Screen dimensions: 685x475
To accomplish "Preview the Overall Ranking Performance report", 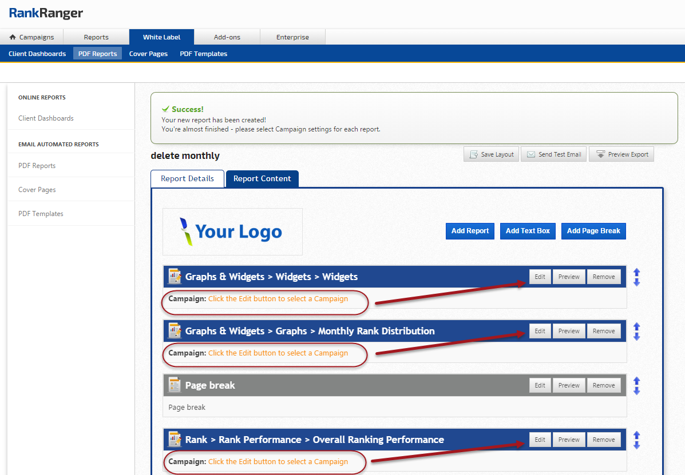I will click(x=569, y=440).
